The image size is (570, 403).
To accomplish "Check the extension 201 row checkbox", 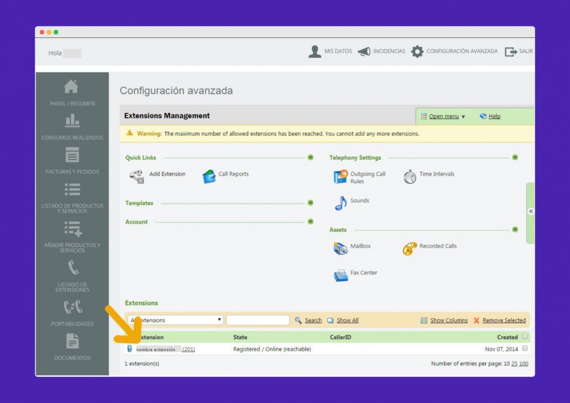I will pyautogui.click(x=524, y=349).
